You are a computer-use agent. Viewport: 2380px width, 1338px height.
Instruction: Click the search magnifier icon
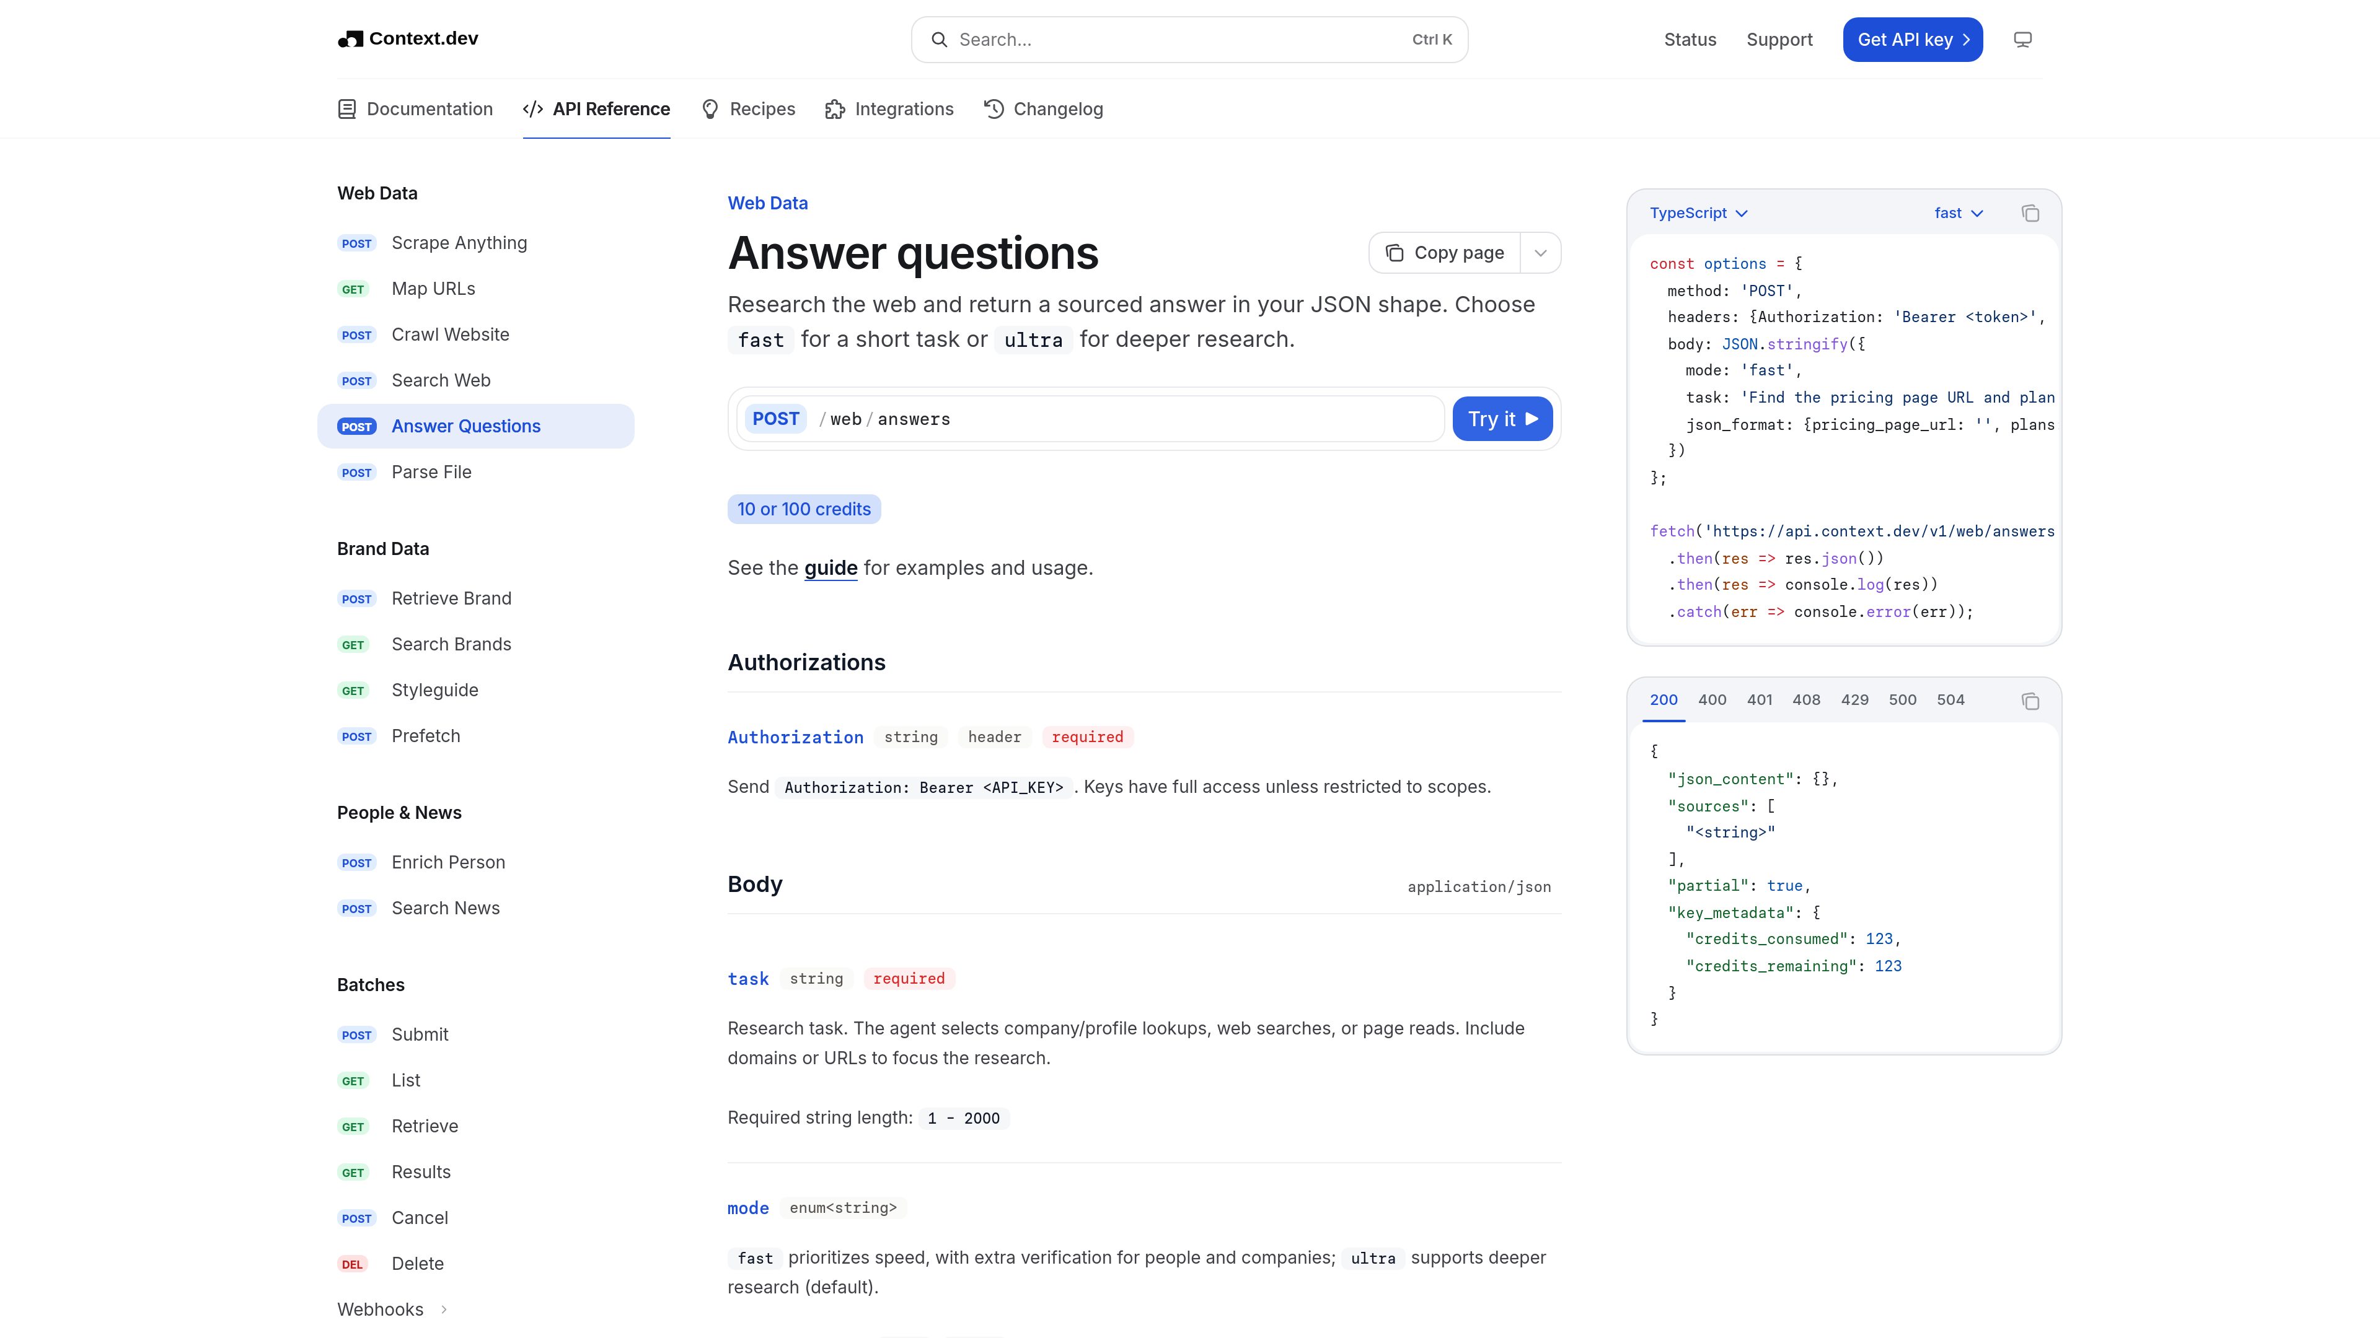pos(939,40)
